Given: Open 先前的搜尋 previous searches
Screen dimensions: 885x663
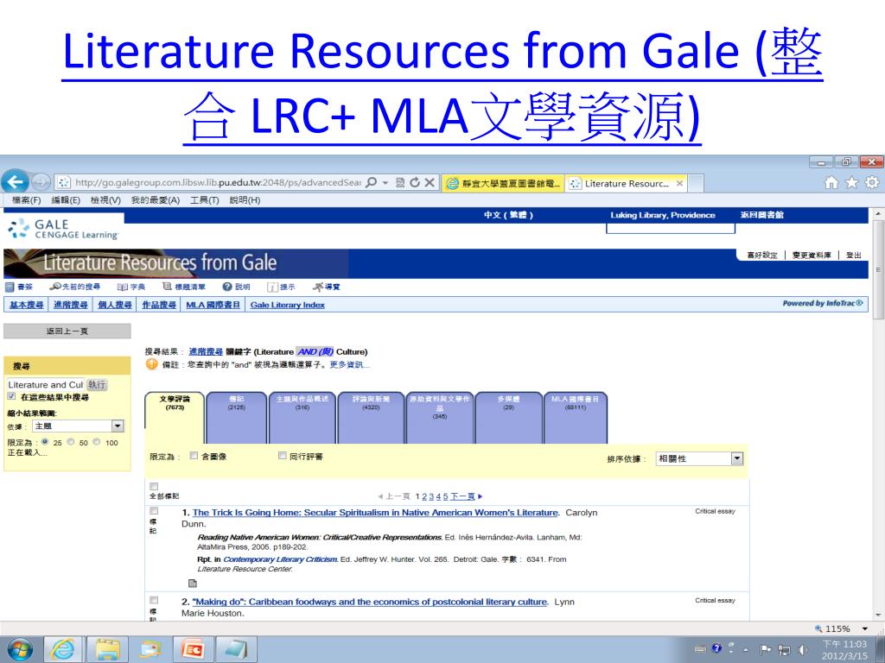Looking at the screenshot, I should 74,287.
